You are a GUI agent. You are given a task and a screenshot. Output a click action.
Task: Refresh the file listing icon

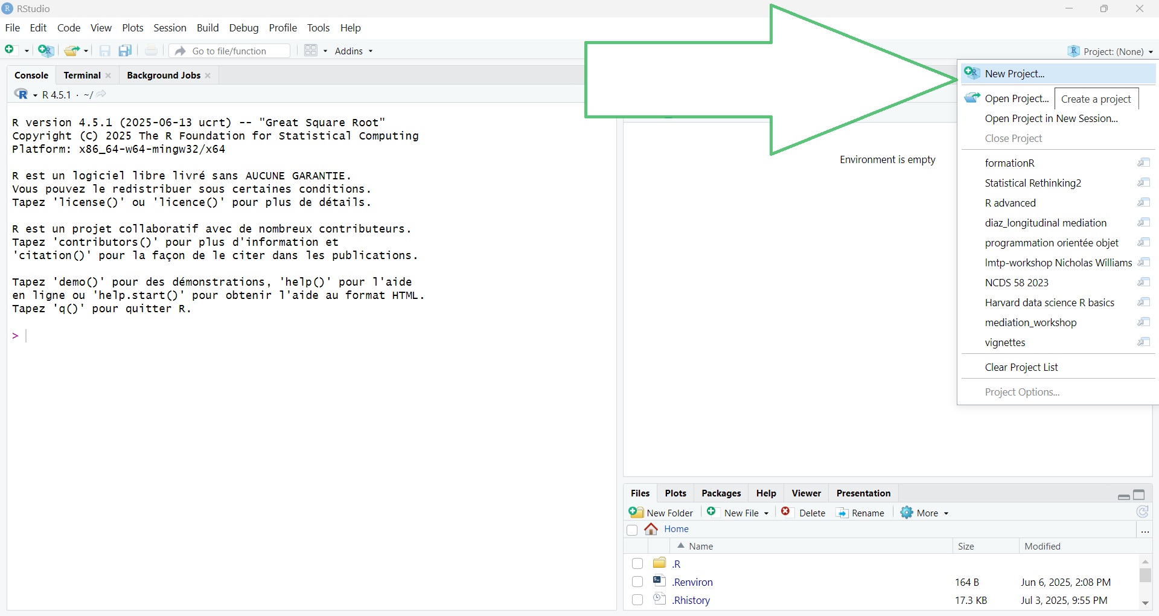(1142, 512)
